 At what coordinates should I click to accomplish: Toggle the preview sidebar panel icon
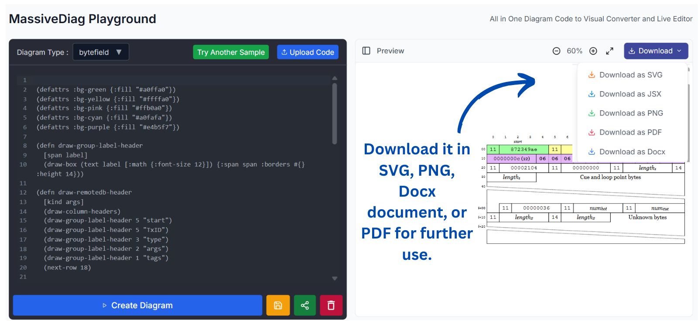[x=366, y=51]
